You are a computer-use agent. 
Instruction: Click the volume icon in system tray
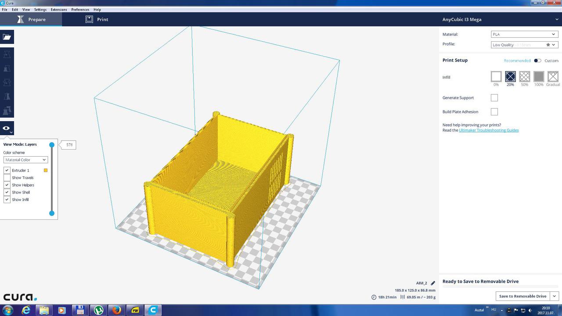pyautogui.click(x=530, y=310)
